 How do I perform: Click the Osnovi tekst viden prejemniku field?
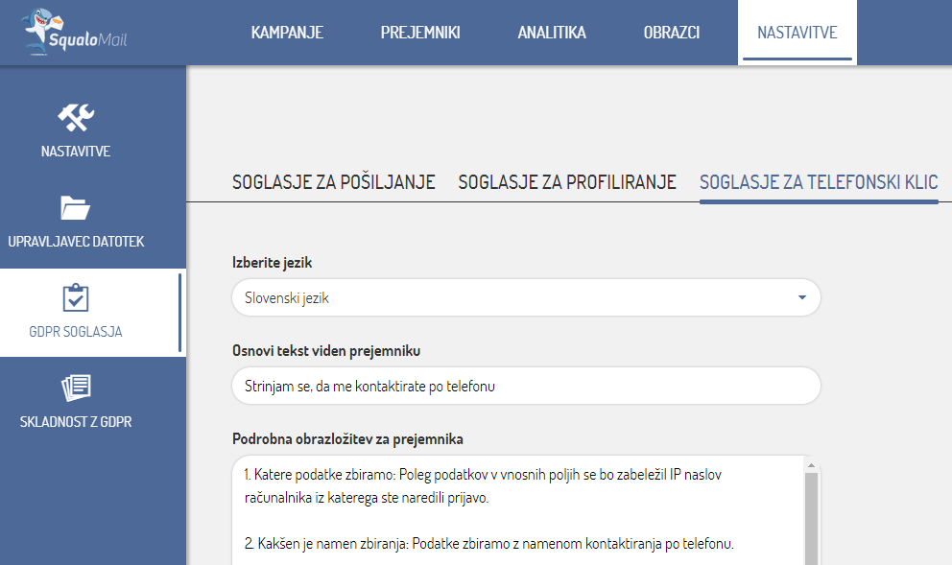526,386
